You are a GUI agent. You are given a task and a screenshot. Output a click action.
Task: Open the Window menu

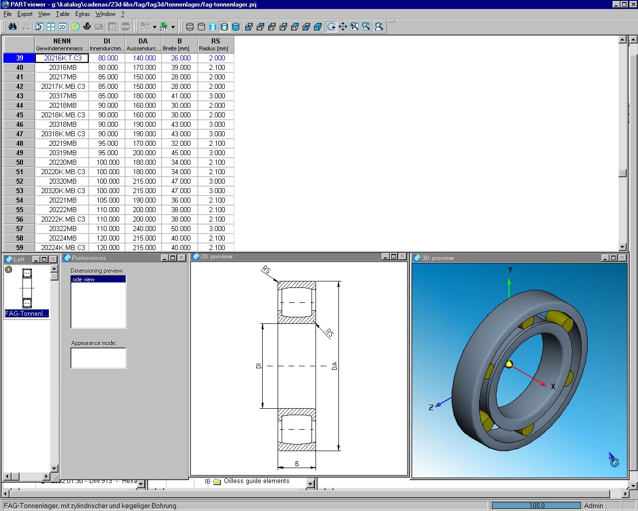[x=106, y=14]
